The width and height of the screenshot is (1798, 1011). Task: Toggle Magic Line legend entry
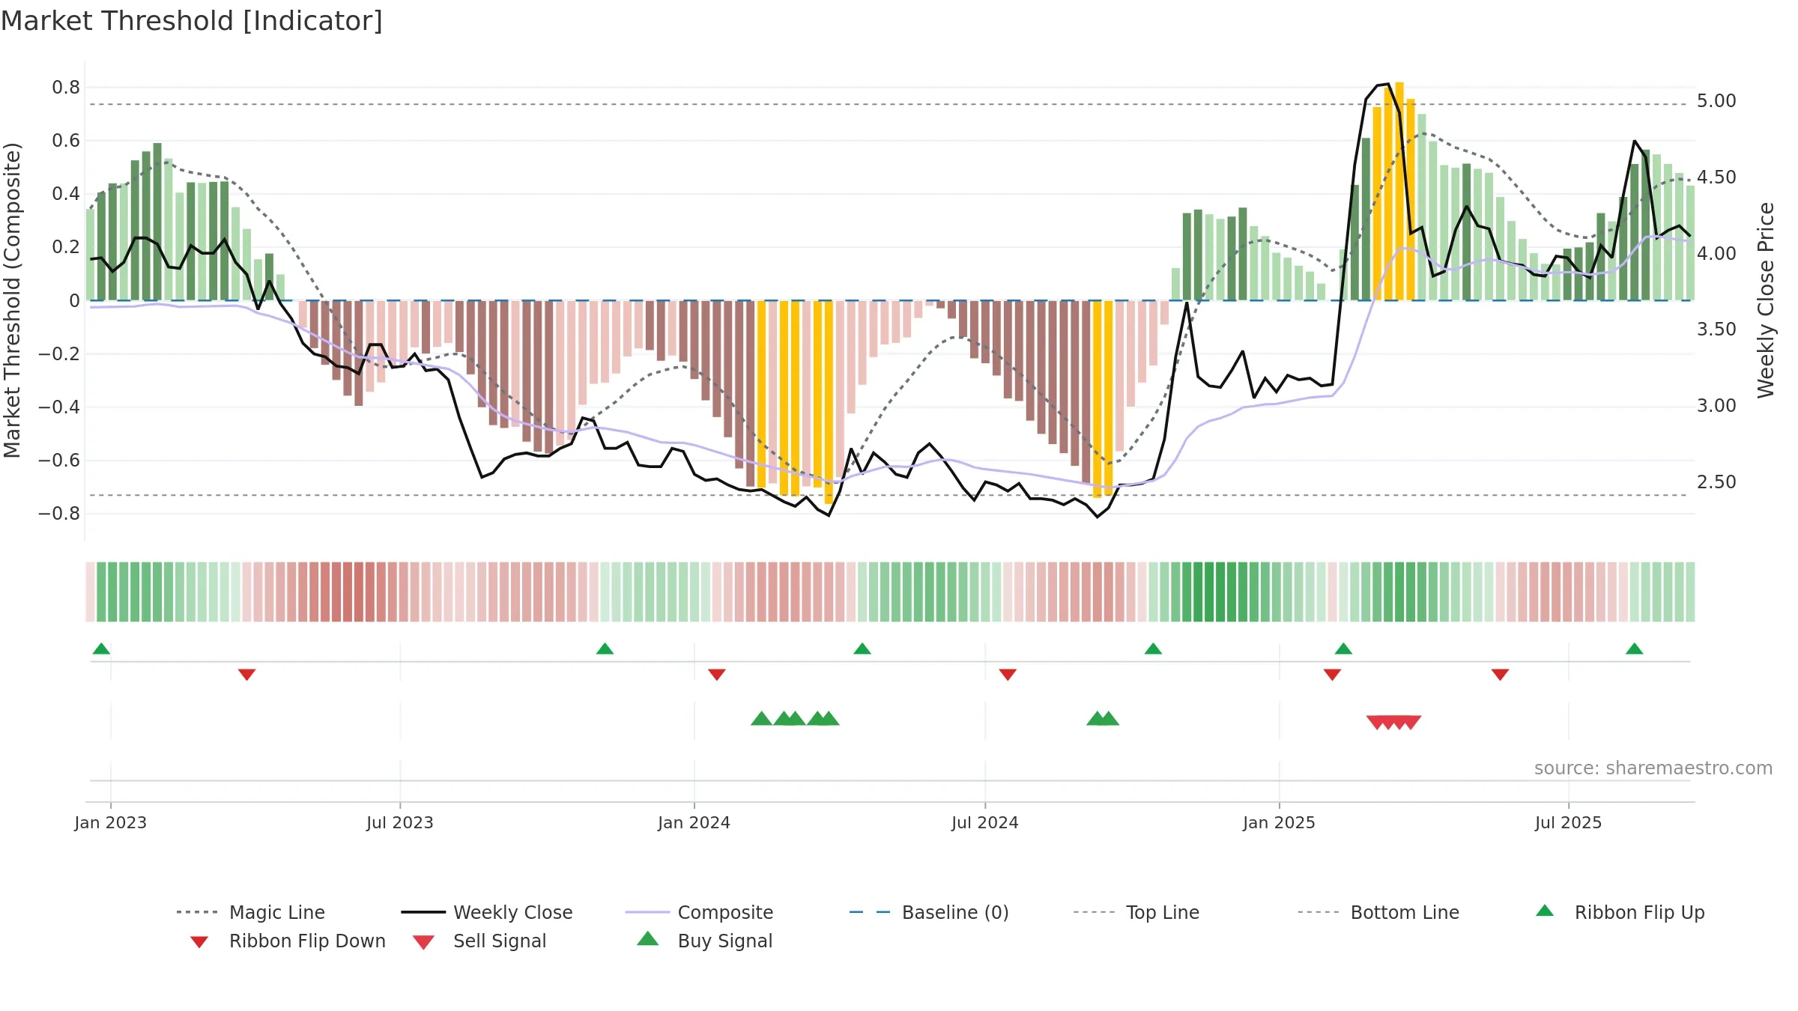tap(250, 912)
